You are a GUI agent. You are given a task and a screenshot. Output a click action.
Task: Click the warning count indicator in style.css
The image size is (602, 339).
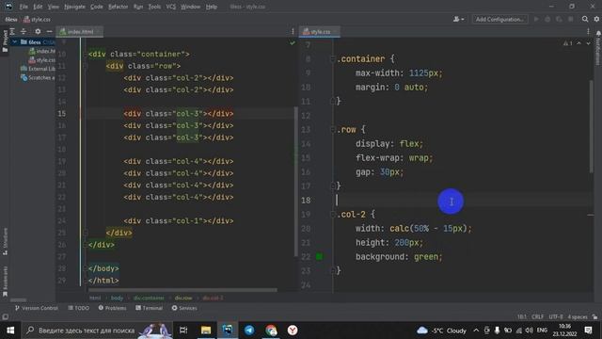568,43
